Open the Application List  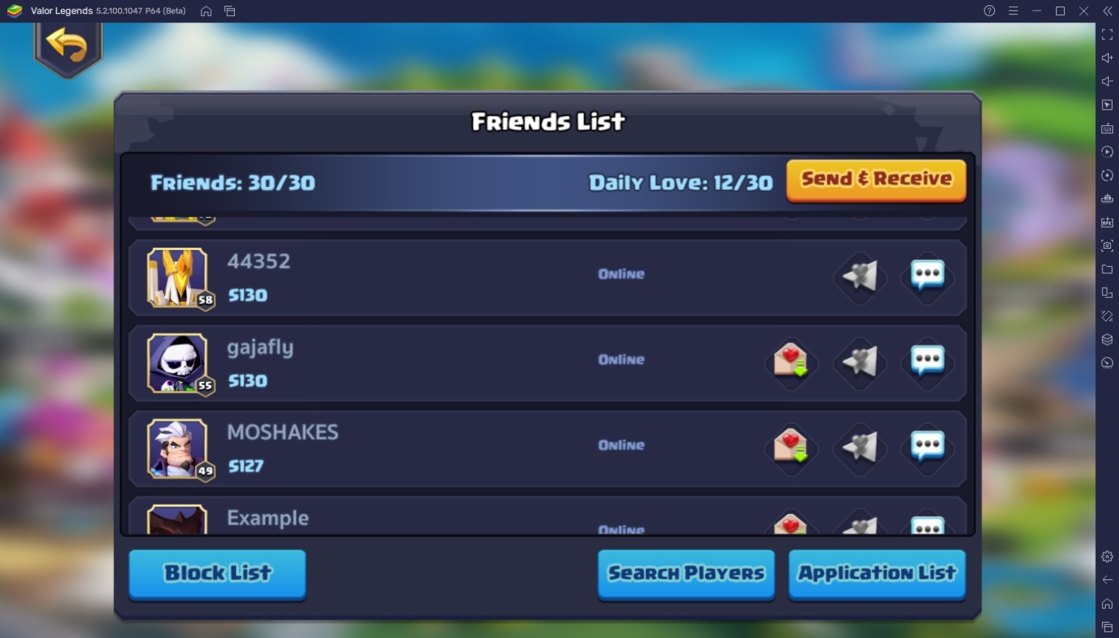(877, 574)
